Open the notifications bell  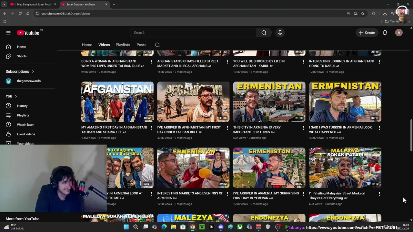[x=385, y=33]
